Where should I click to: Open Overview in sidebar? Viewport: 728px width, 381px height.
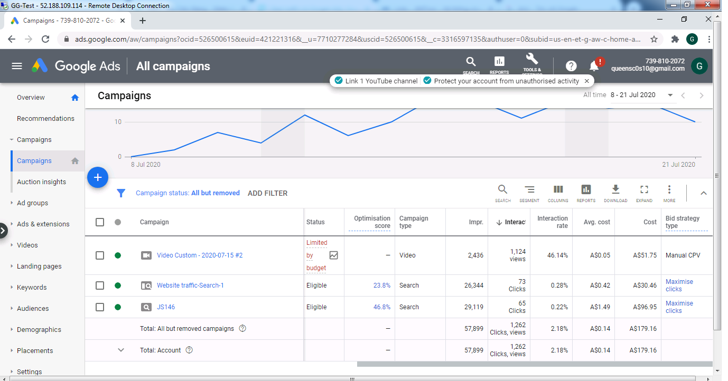coord(31,98)
